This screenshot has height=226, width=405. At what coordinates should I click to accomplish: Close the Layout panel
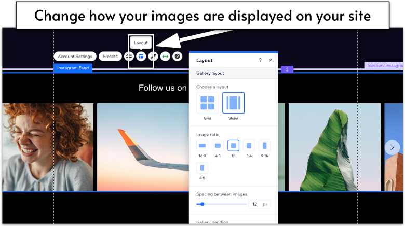[271, 60]
